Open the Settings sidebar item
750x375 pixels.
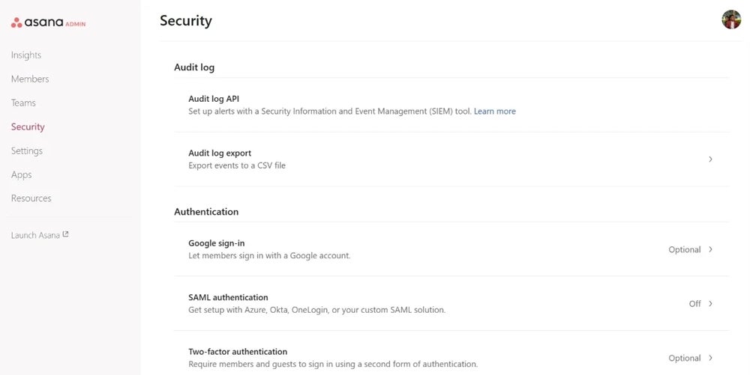(x=27, y=150)
